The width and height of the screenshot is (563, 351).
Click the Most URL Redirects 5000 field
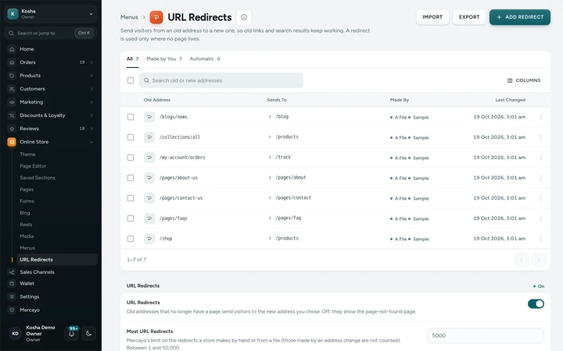click(486, 335)
